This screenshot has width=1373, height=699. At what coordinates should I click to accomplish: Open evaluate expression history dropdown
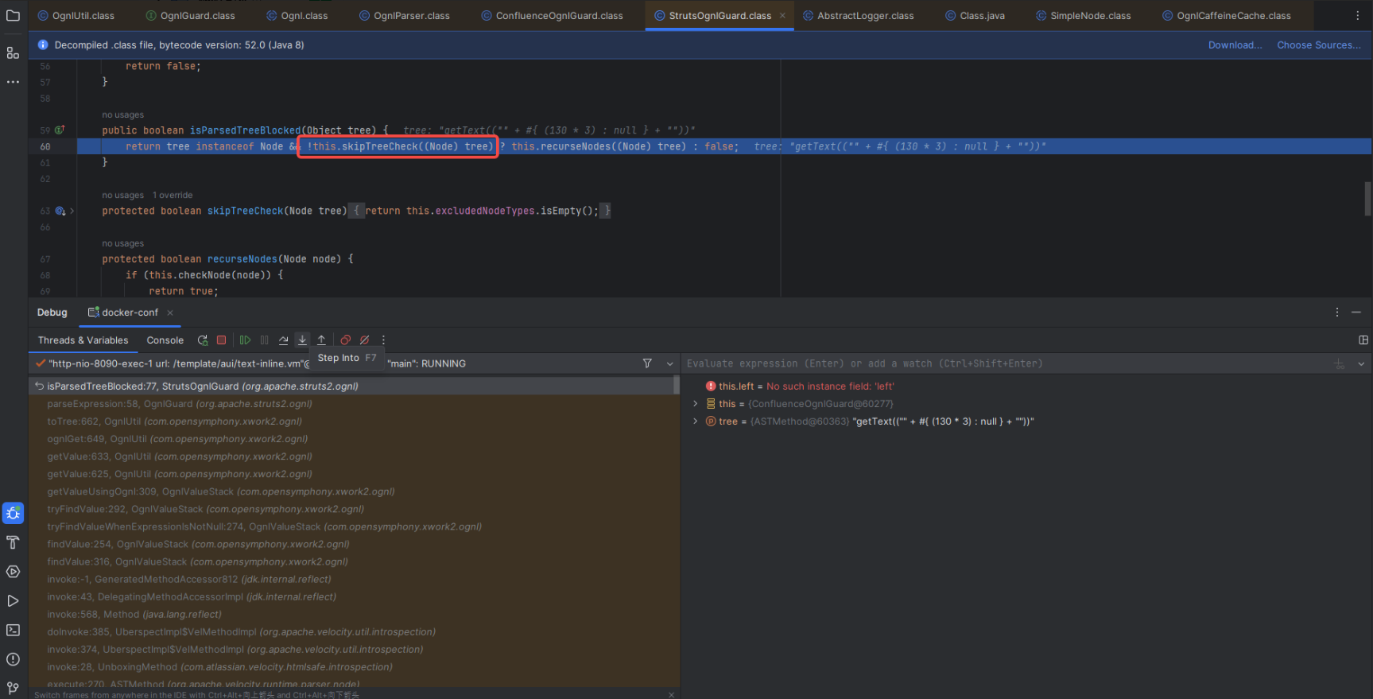1361,363
